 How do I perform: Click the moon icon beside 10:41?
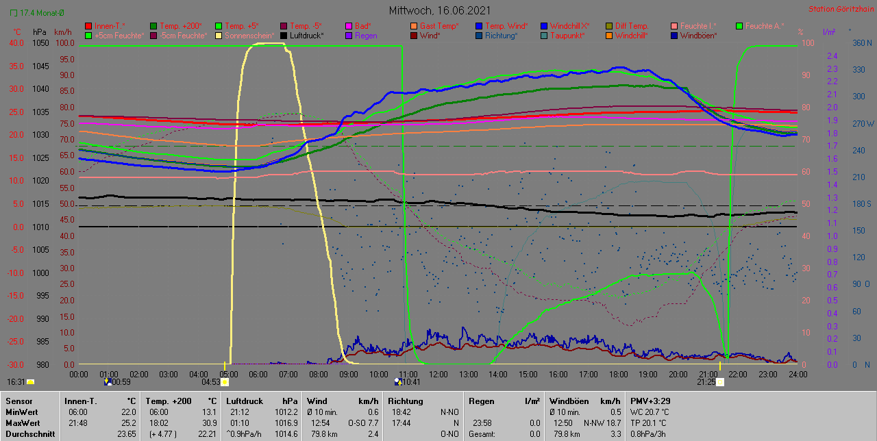397,382
